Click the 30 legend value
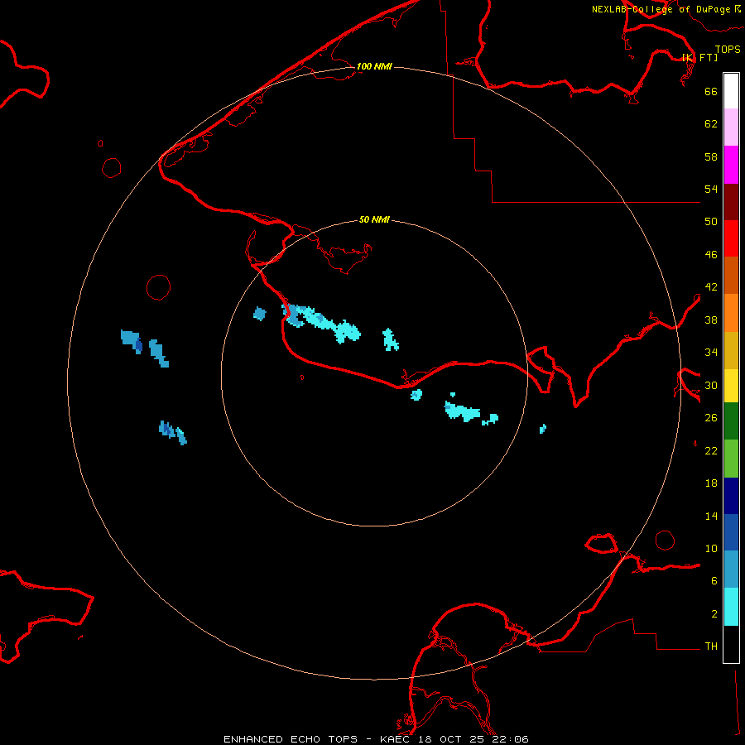 tap(711, 385)
